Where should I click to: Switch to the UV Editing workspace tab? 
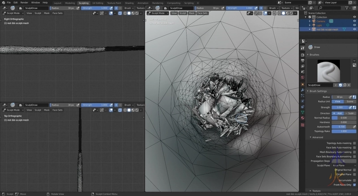point(98,3)
